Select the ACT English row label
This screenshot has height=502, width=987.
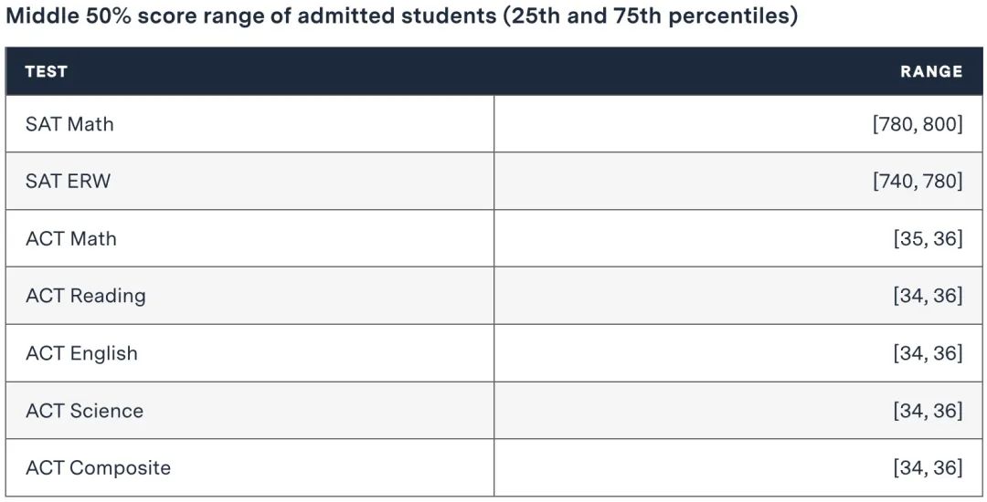coord(81,353)
